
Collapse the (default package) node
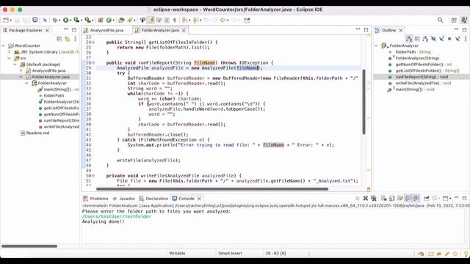15,65
